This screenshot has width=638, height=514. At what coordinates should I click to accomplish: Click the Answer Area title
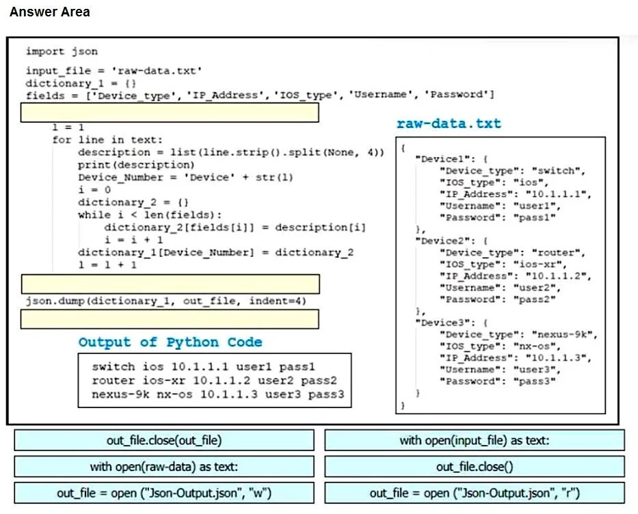click(50, 12)
